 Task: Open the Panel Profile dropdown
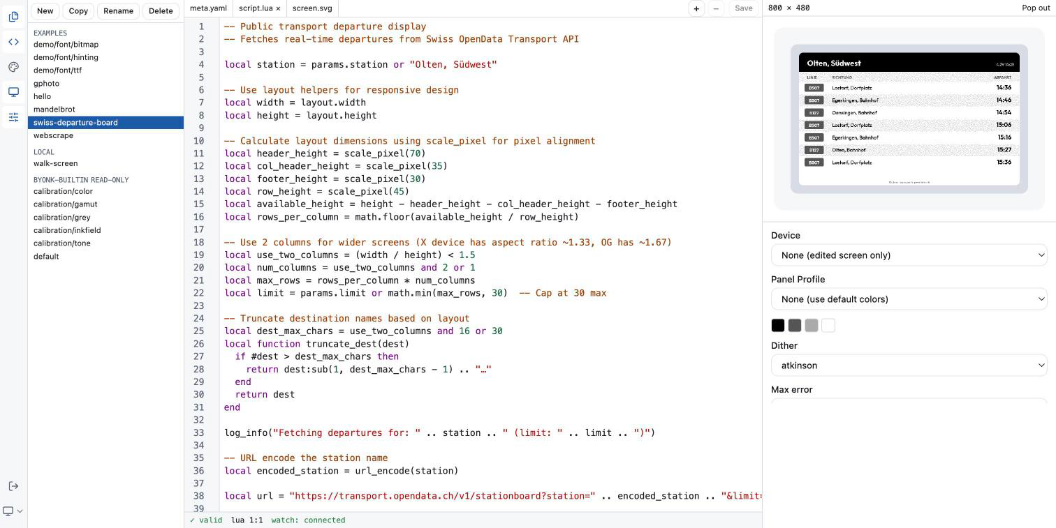point(909,299)
